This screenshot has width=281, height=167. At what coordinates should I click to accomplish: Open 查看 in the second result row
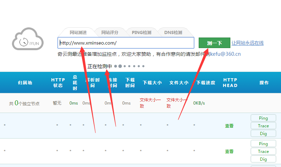229,151
